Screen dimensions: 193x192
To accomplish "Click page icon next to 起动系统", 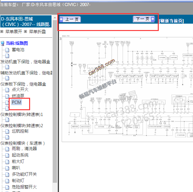I will pyautogui.click(x=7, y=155).
